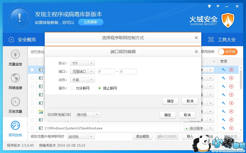This screenshot has height=153, width=246.
Task: Click the program icon beside taskhost.exe
Action: 41,128
